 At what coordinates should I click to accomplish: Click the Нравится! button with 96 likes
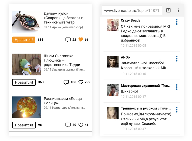pos(24,125)
